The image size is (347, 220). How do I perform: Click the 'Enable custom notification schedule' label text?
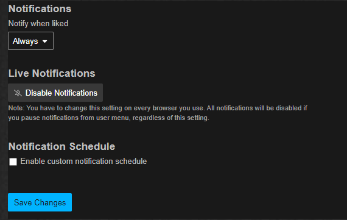[83, 161]
